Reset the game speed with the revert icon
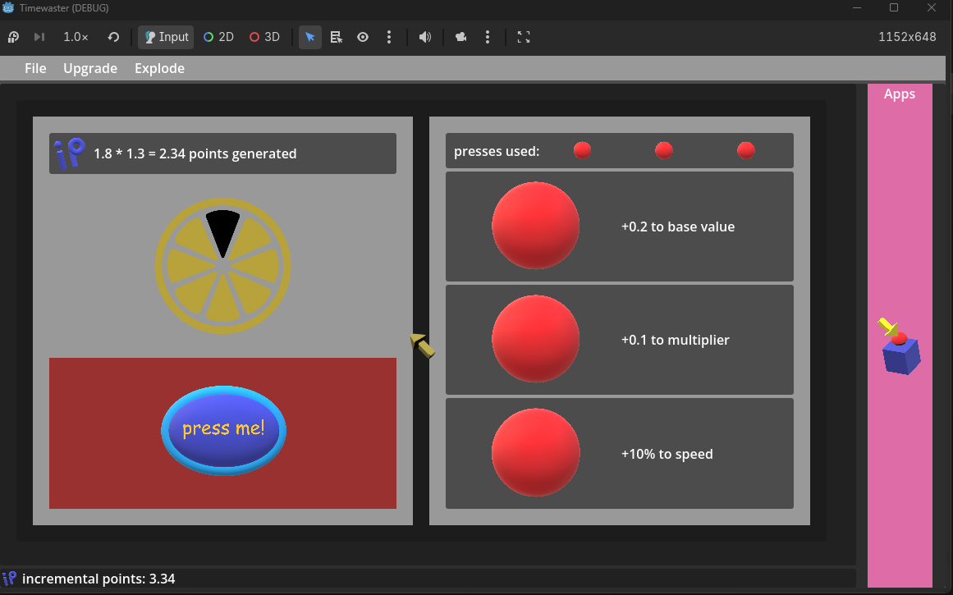 point(113,37)
